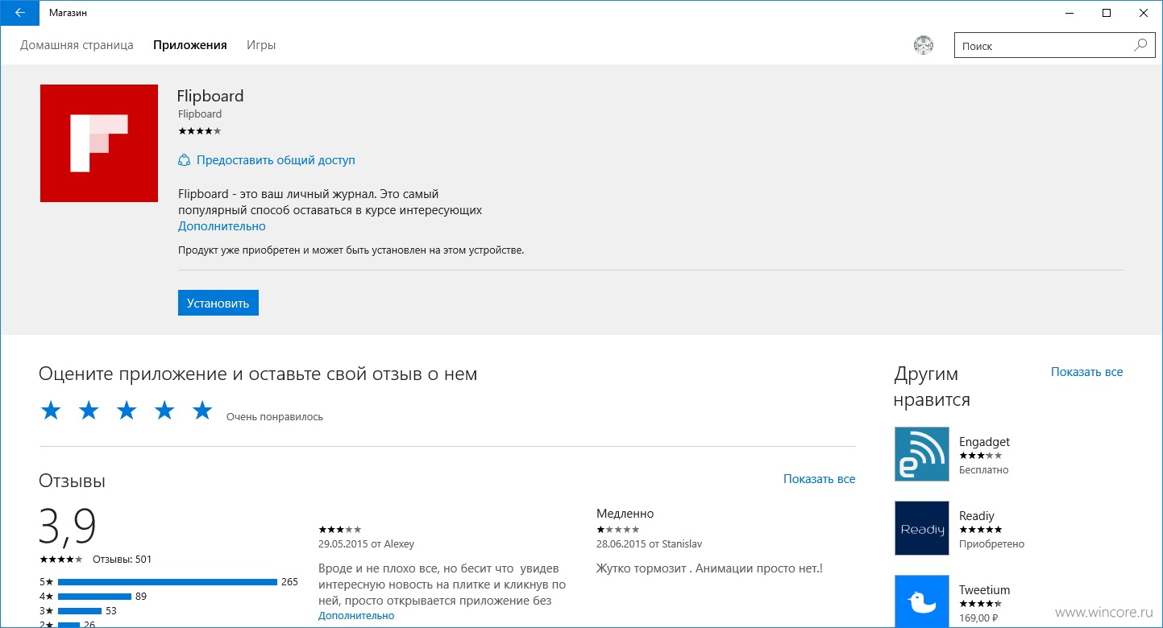Click the share icon beside Предоставить общий доступ

(x=184, y=160)
